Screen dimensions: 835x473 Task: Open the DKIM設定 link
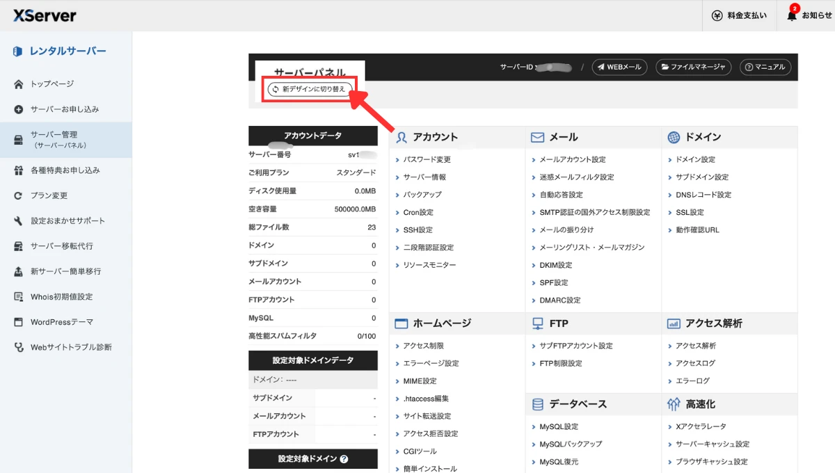(556, 265)
